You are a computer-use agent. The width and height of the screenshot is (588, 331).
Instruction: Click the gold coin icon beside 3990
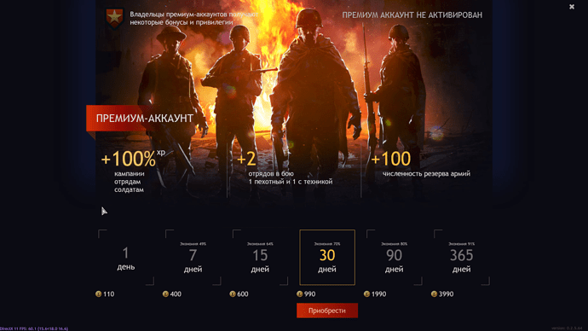434,293
